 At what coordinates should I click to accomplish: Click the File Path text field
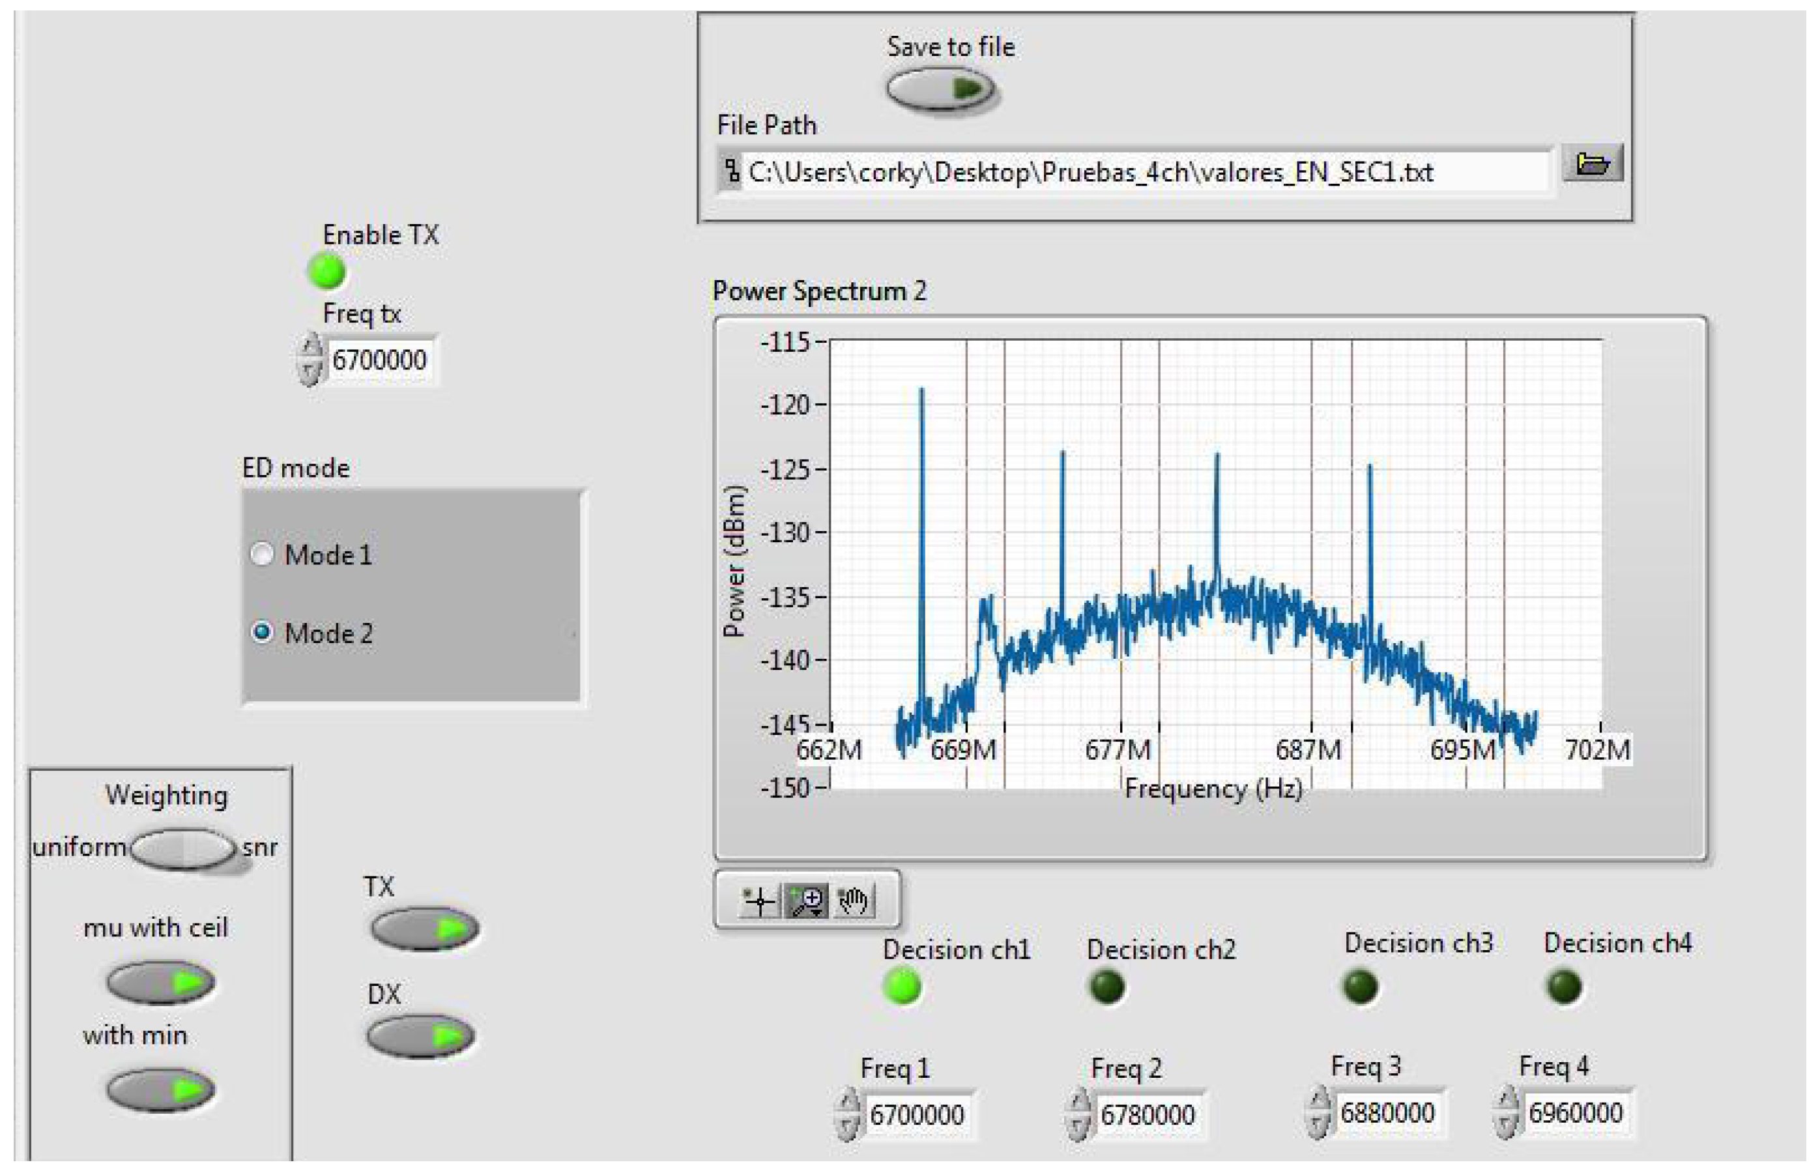coord(1133,172)
